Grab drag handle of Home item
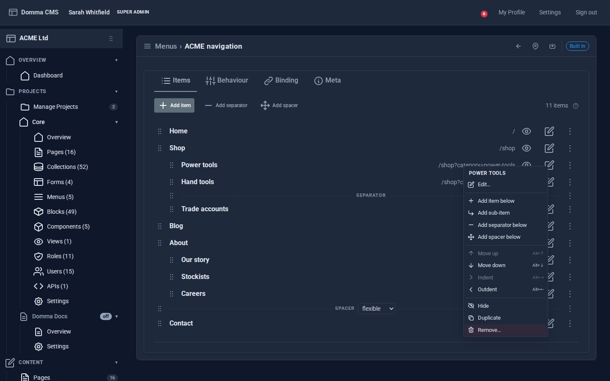The height and width of the screenshot is (381, 610). point(160,131)
